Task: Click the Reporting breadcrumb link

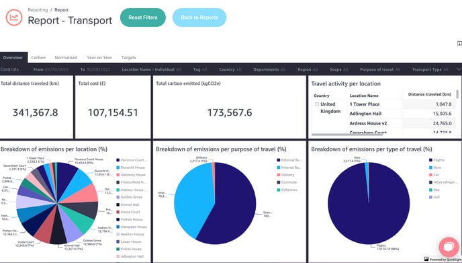Action: coord(38,9)
